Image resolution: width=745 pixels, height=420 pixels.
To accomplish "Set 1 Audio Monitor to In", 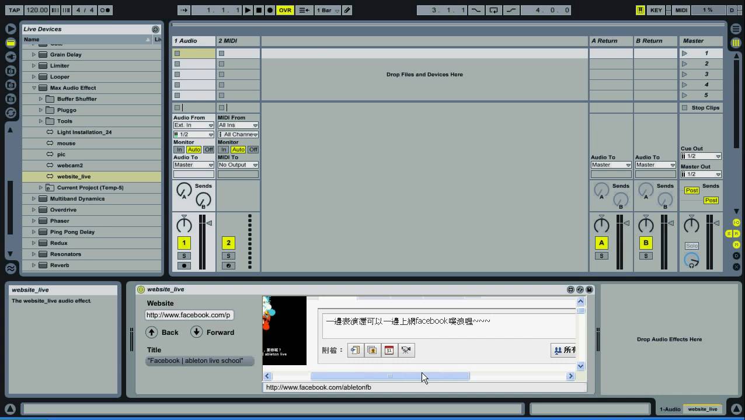I will tap(179, 150).
